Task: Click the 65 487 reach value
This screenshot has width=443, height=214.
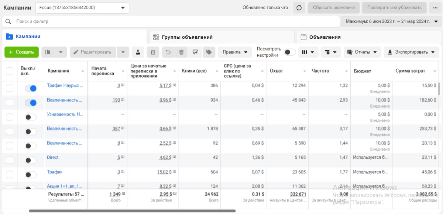Action: coord(298,129)
